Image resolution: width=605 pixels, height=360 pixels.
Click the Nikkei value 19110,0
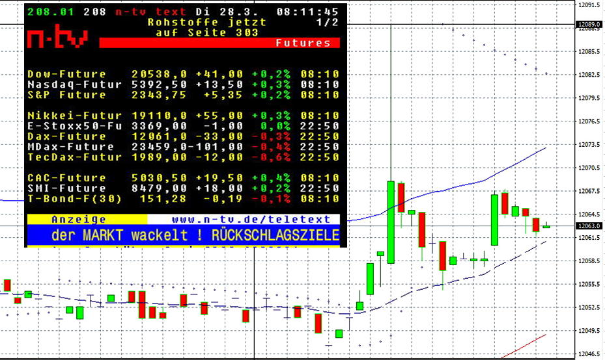coord(160,116)
